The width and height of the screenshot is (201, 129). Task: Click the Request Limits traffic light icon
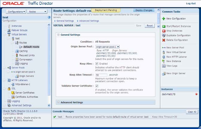click(x=17, y=55)
